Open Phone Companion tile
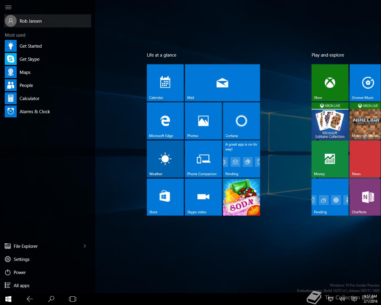Screen dimensions: 381x305 click(203, 159)
